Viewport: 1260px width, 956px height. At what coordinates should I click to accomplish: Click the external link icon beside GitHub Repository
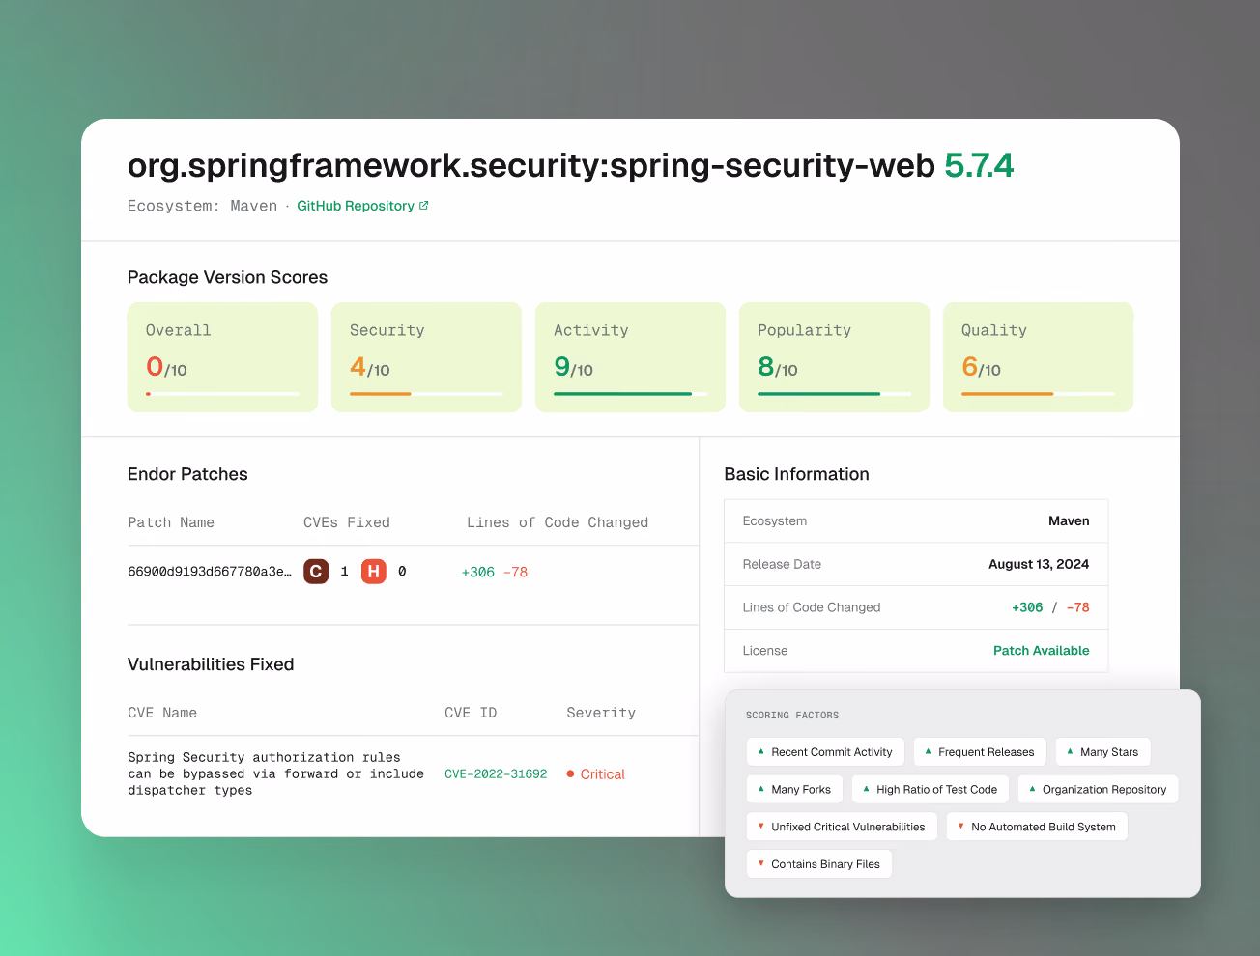pyautogui.click(x=424, y=206)
